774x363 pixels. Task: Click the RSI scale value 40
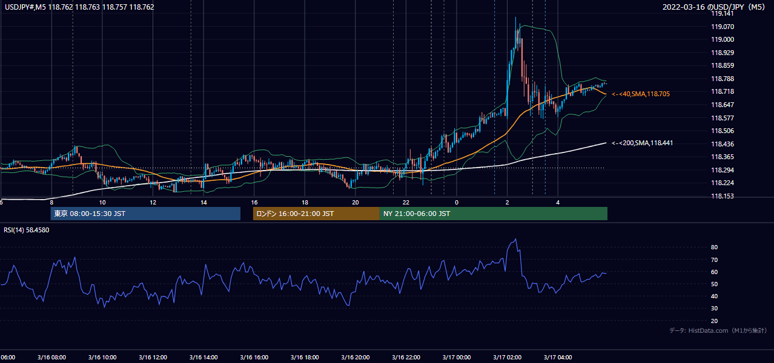click(x=715, y=296)
